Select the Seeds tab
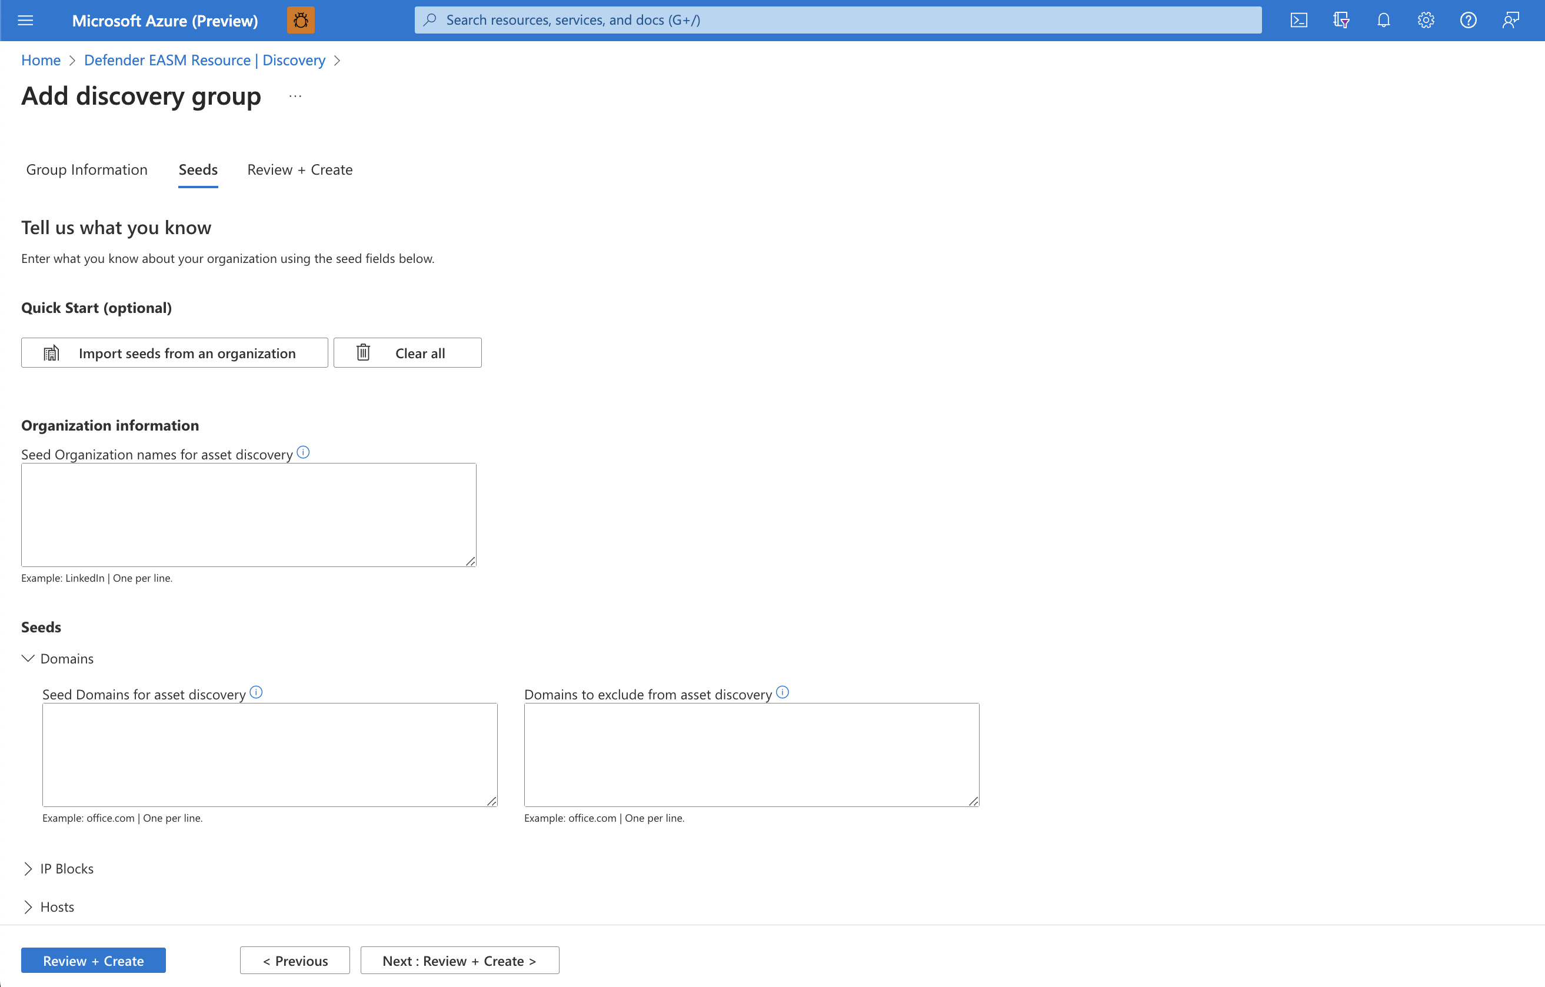1545x987 pixels. click(197, 169)
